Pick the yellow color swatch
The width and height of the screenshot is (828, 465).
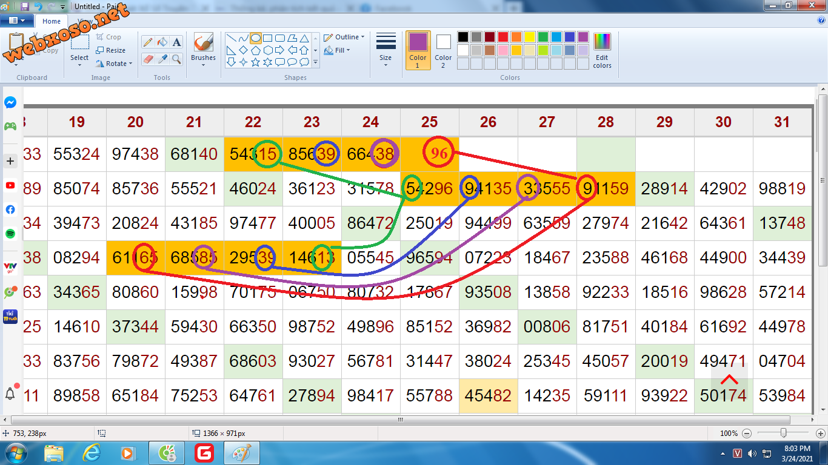click(x=530, y=37)
